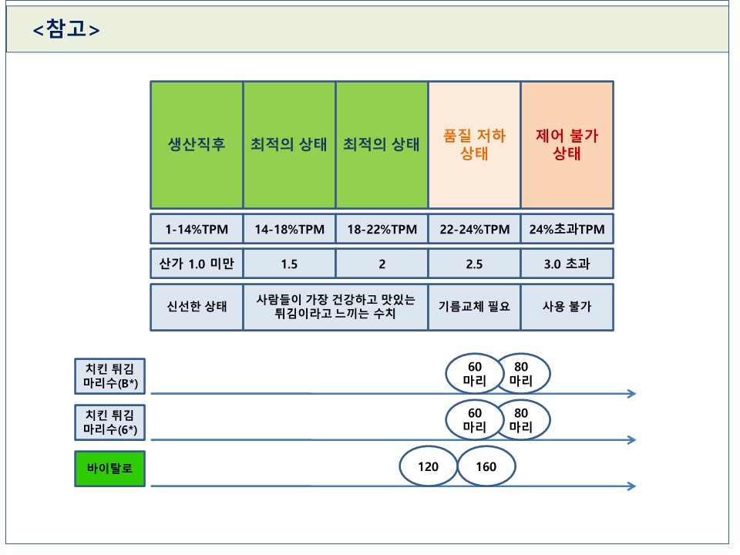
Task: Click the acid value 2.5 cell
Action: [x=474, y=264]
